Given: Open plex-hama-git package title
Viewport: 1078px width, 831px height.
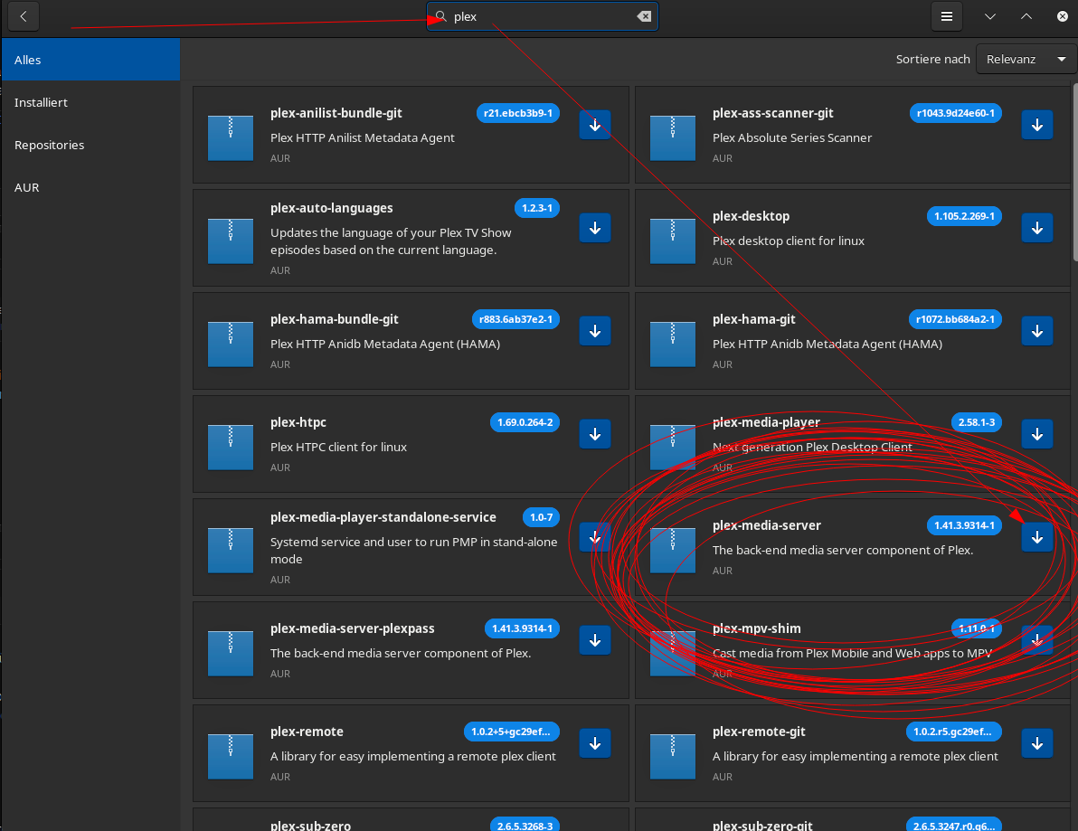Looking at the screenshot, I should 753,319.
